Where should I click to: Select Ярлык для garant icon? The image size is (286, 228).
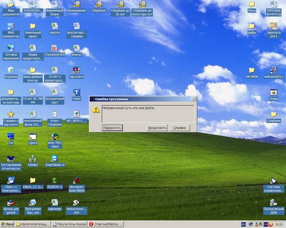[x=11, y=207]
